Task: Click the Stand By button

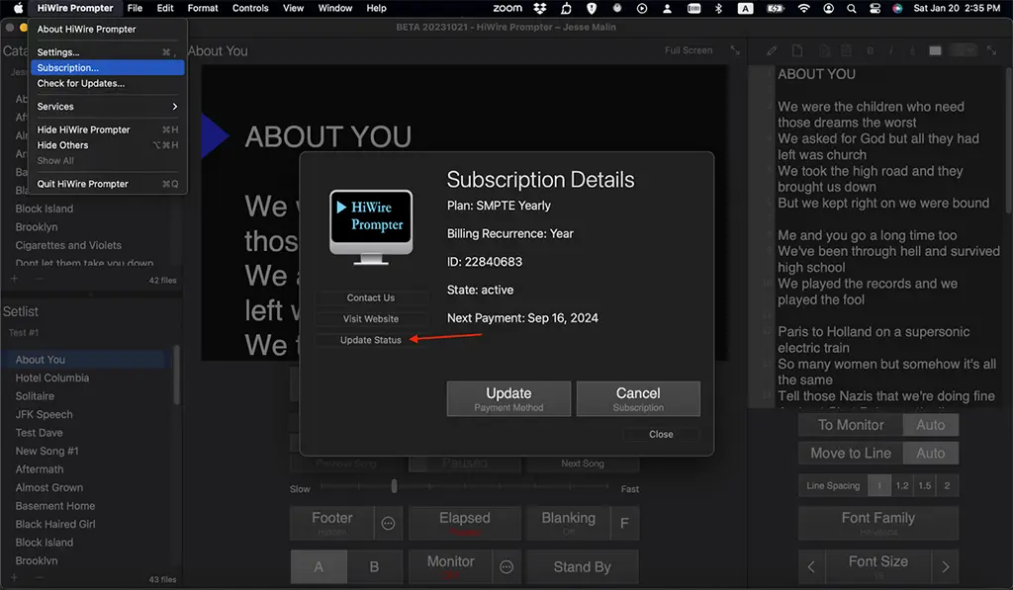Action: point(582,566)
